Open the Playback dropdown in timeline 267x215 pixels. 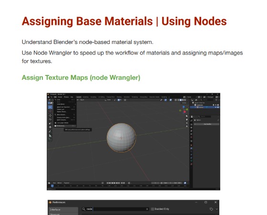tap(67, 183)
